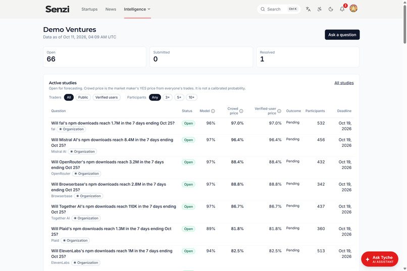The width and height of the screenshot is (407, 271).
Task: Open the Plaid npm downloads question
Action: pos(111,231)
